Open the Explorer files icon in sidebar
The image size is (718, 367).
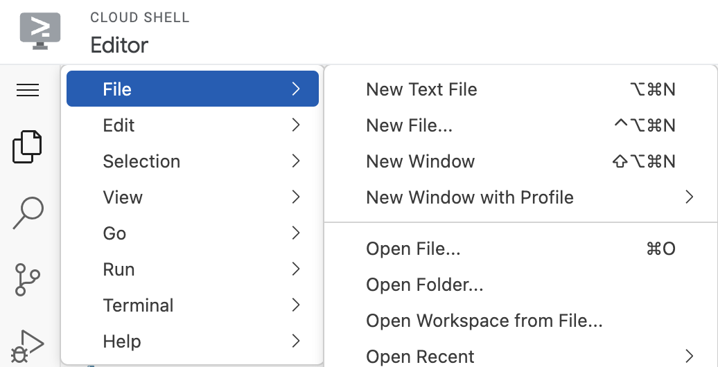pos(28,147)
